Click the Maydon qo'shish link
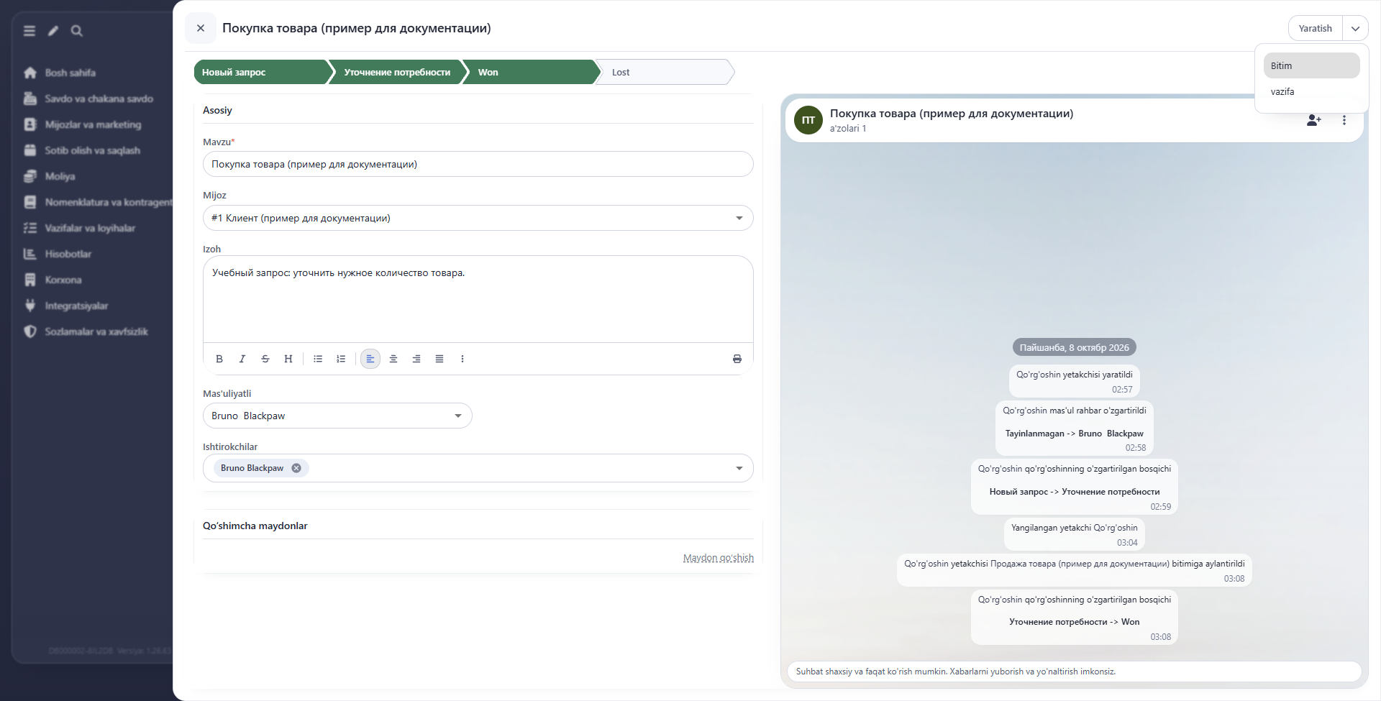This screenshot has width=1381, height=701. pyautogui.click(x=718, y=558)
